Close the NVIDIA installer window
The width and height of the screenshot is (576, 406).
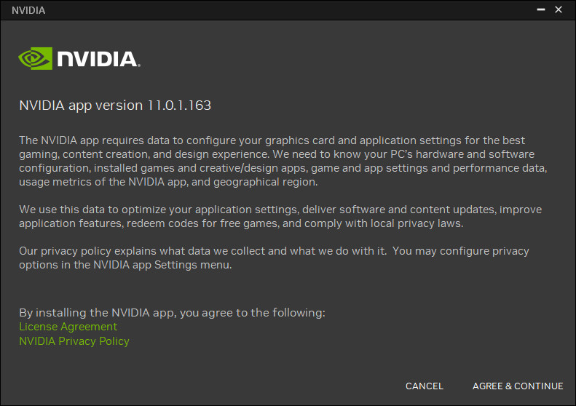559,9
